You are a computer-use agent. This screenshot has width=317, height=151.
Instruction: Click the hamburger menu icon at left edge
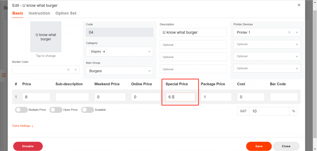(x=4, y=75)
